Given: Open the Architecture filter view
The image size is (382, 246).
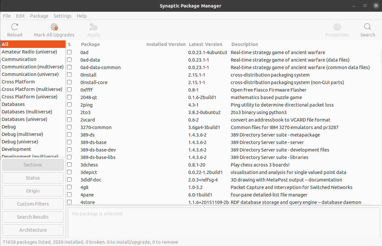Looking at the screenshot, I should click(x=33, y=230).
